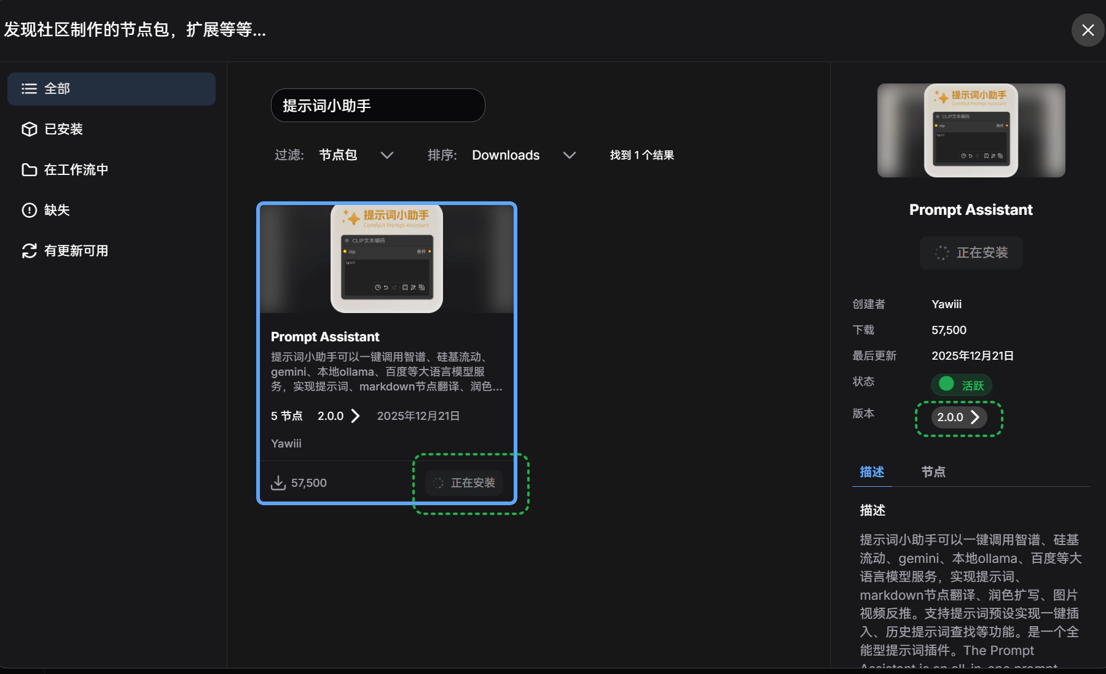Click the 2.0.0 version chevron on card
This screenshot has width=1106, height=674.
(356, 416)
